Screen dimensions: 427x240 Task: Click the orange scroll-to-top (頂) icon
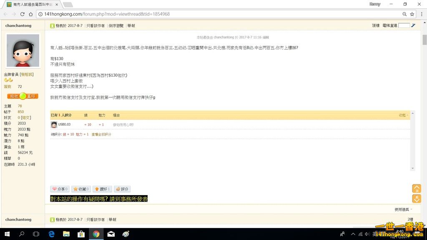click(x=417, y=188)
